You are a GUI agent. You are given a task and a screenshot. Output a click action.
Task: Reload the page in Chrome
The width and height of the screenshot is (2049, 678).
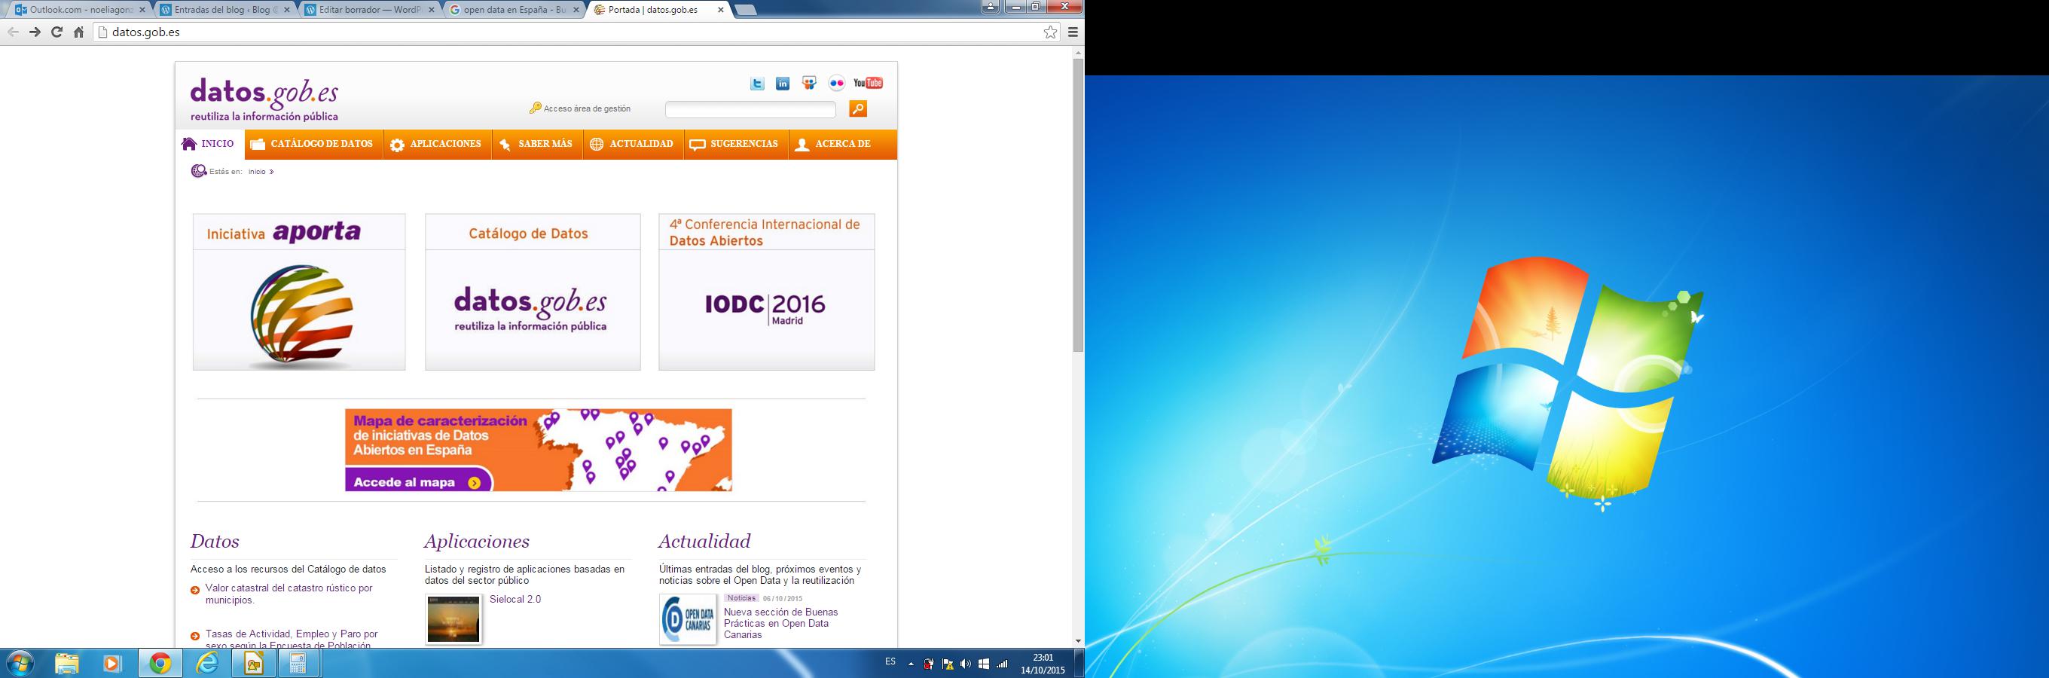pyautogui.click(x=56, y=32)
